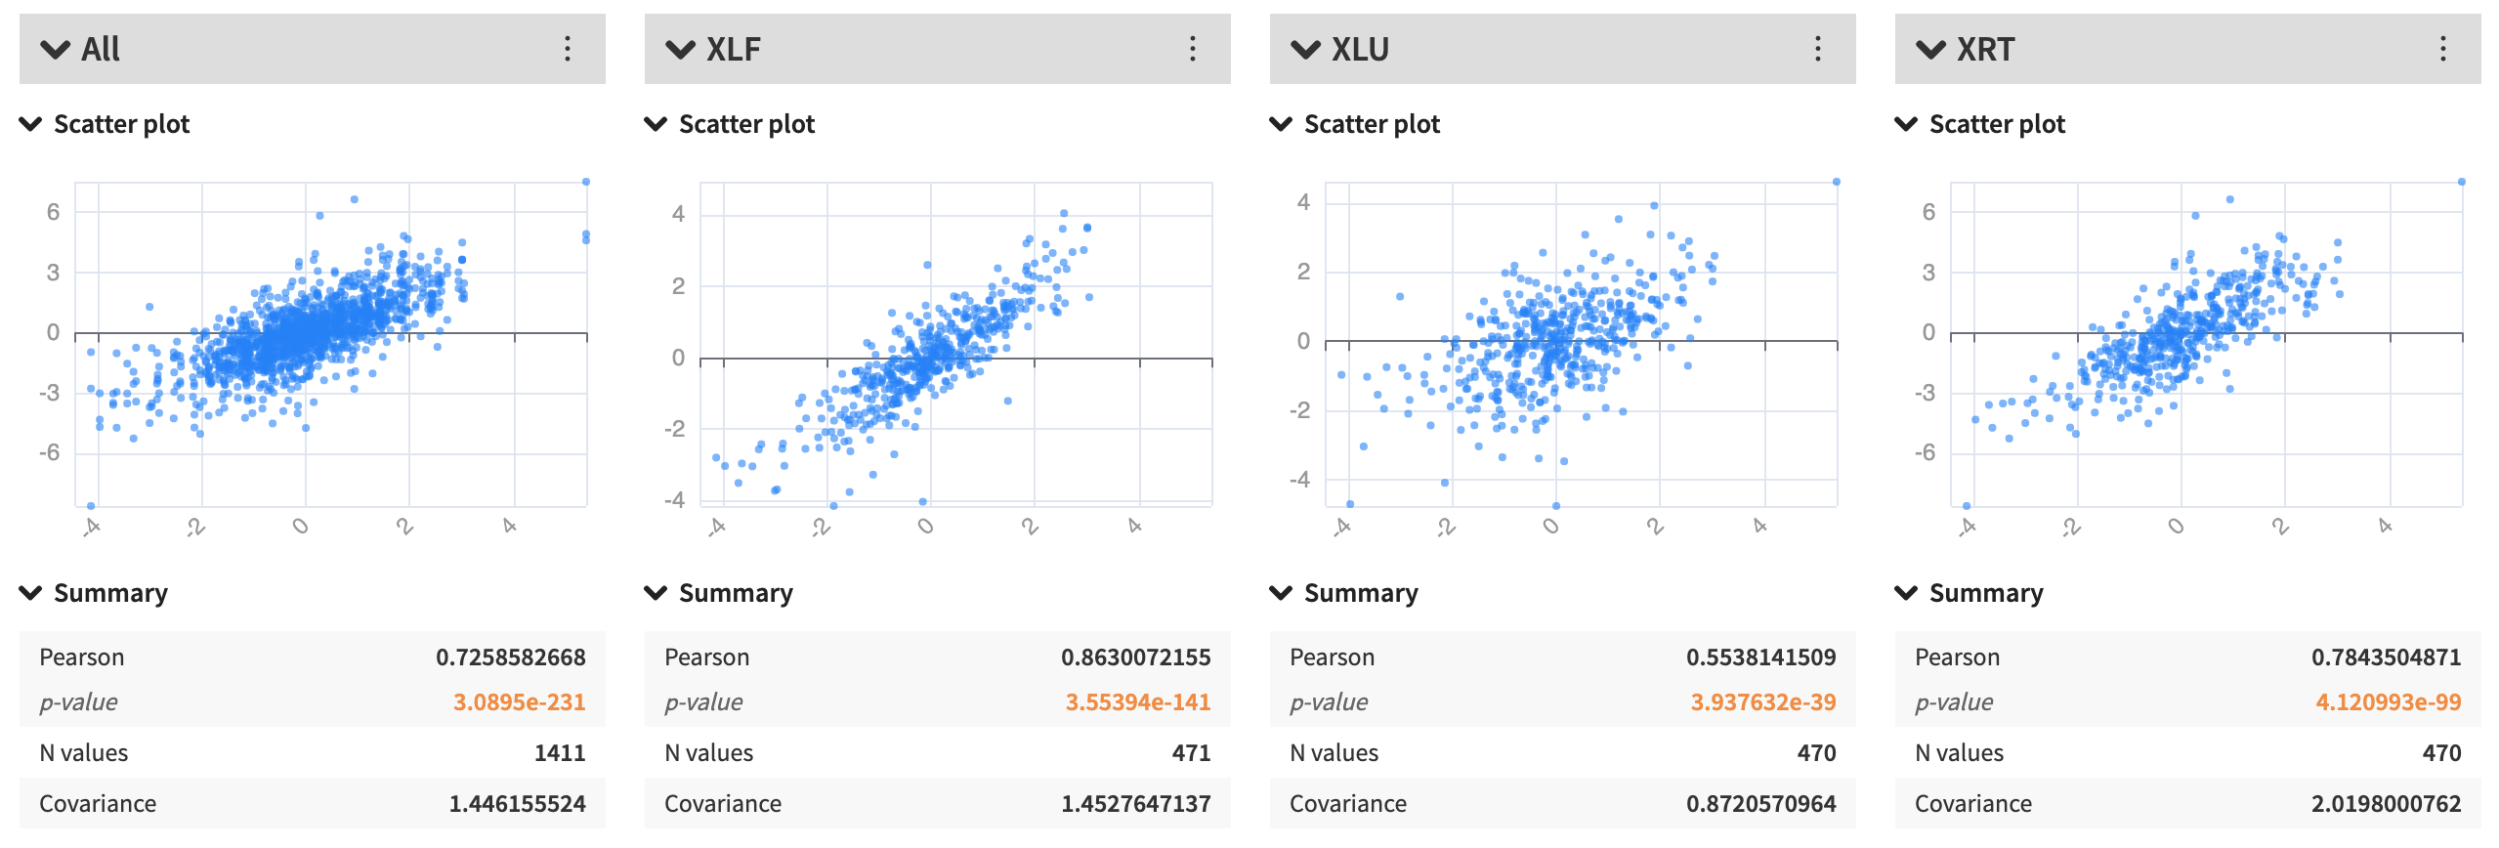Collapse the XRT card header chevron
Screen dimensions: 2499x848
coord(1930,49)
